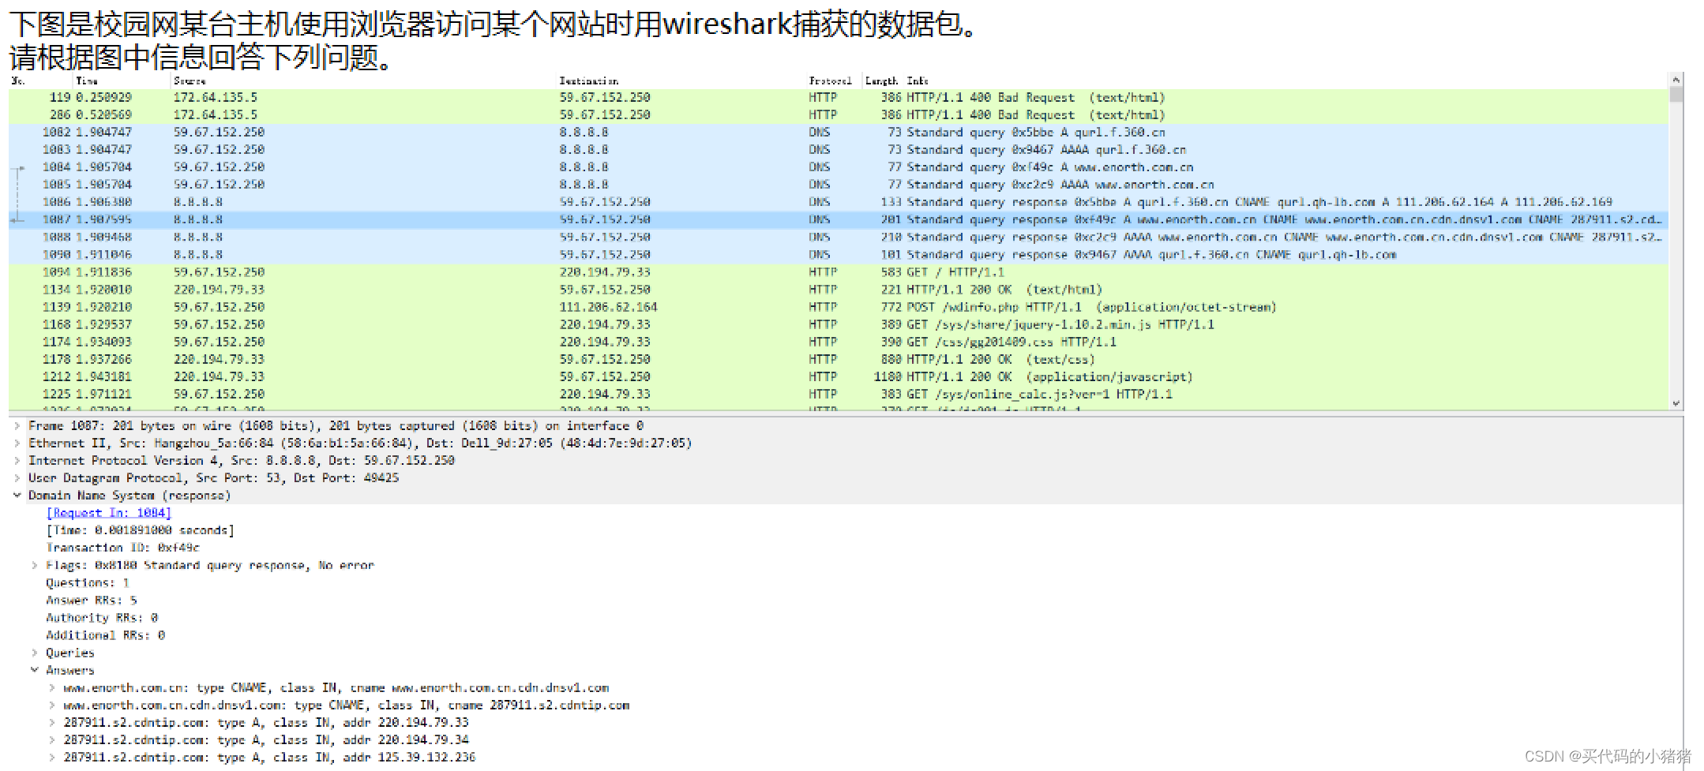Select packet 1090 DNS response row
Viewport: 1704px width, 771px height.
pyautogui.click(x=839, y=254)
